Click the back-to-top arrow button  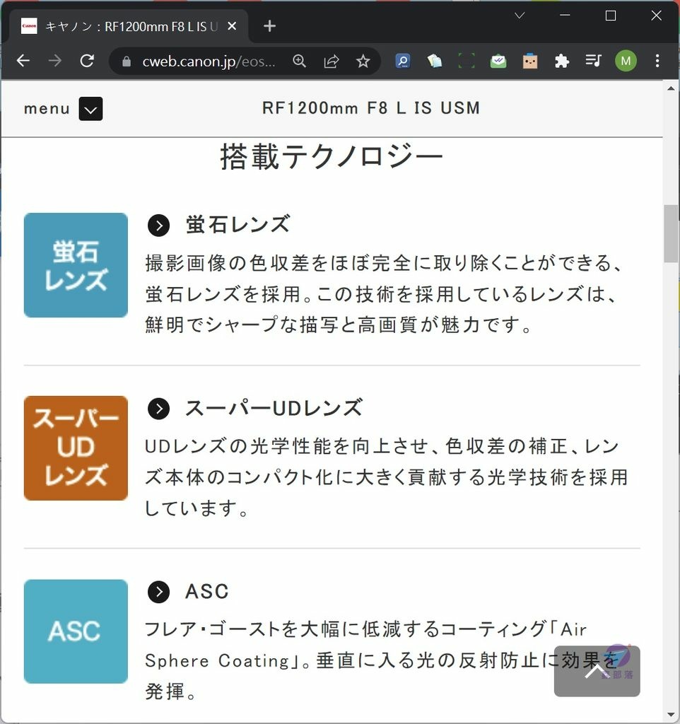pos(597,671)
